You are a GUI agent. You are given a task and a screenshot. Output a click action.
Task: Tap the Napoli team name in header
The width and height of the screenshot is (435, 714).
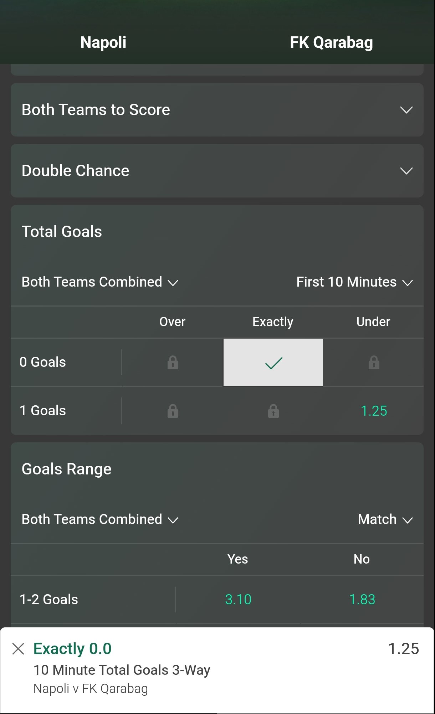coord(103,42)
